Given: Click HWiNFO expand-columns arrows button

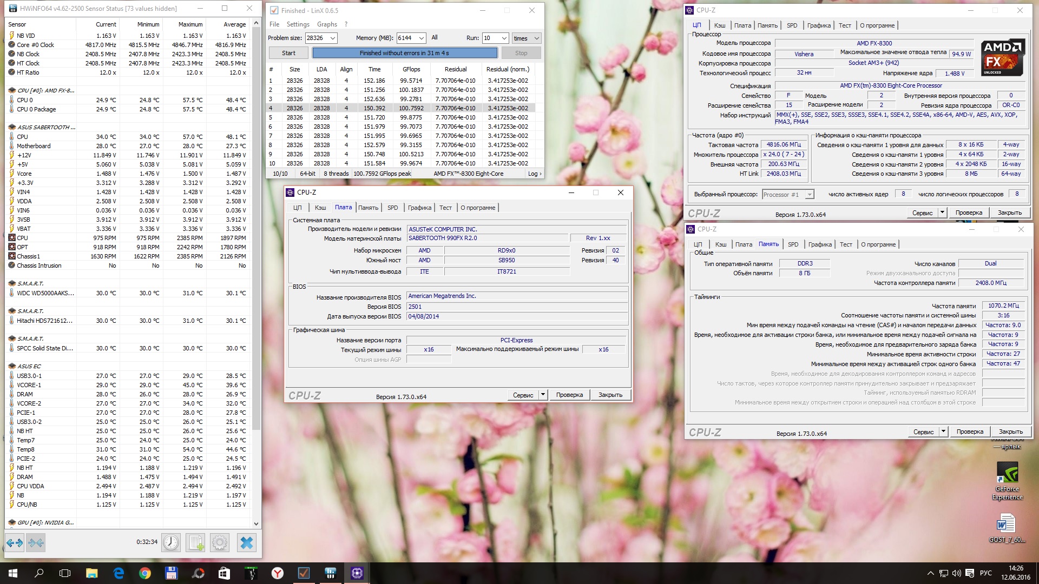Looking at the screenshot, I should point(15,542).
